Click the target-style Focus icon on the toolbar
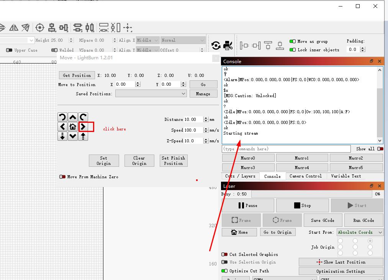This screenshot has width=388, height=280. pos(39,28)
